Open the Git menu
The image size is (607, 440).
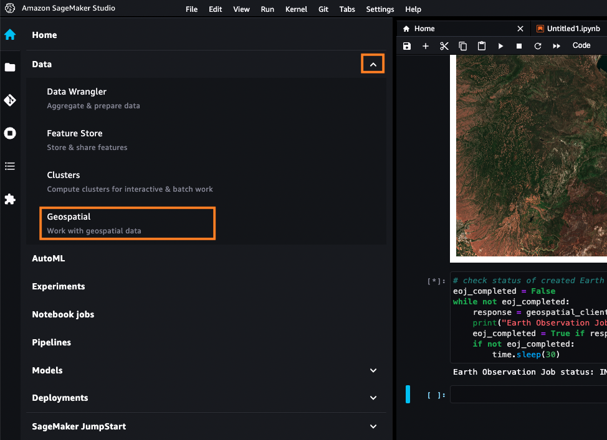click(323, 9)
